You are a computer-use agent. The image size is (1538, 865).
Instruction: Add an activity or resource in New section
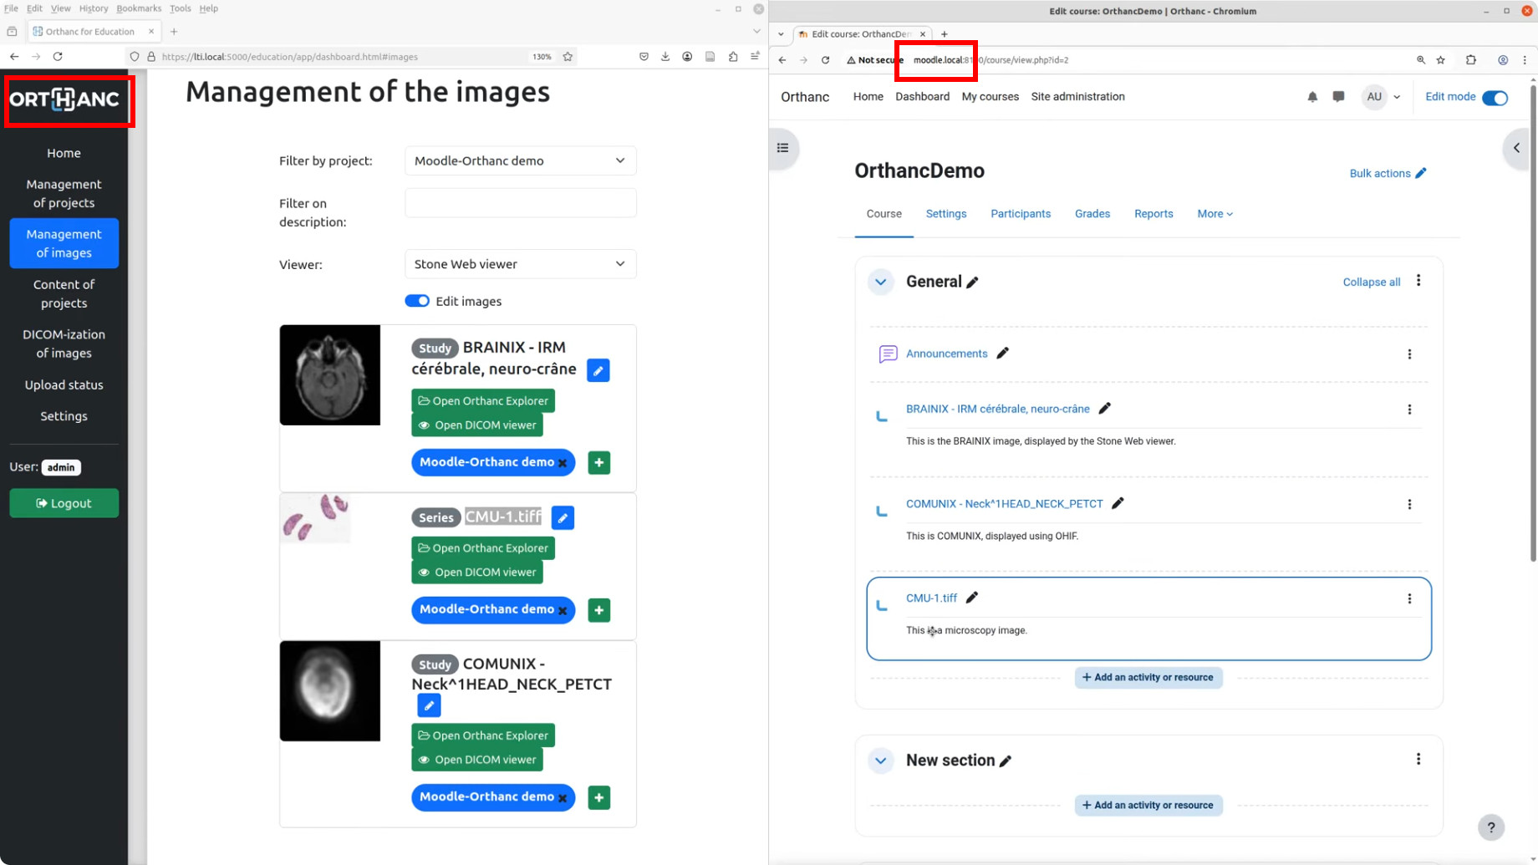point(1148,805)
